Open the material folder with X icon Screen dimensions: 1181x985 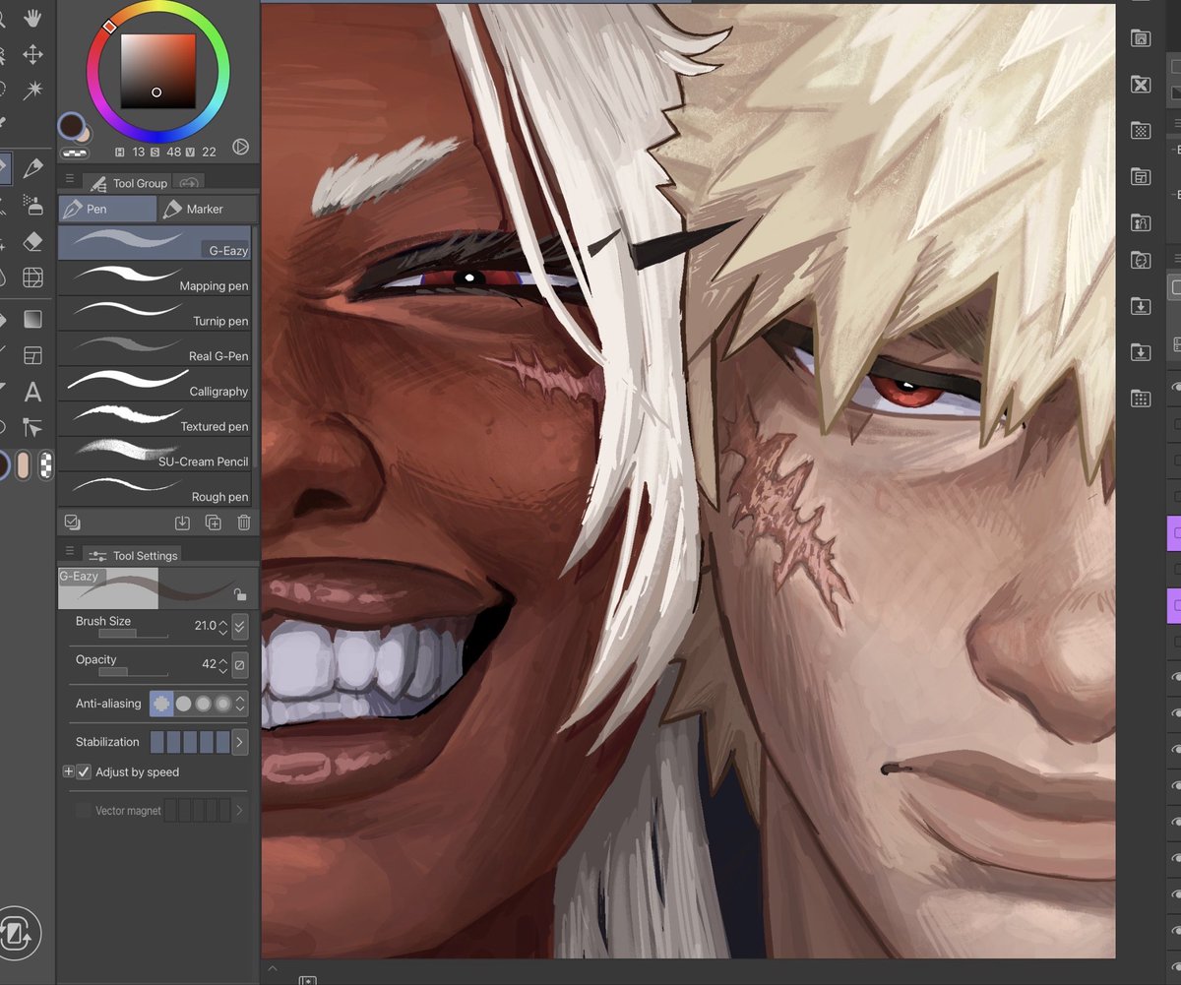pyautogui.click(x=1141, y=85)
